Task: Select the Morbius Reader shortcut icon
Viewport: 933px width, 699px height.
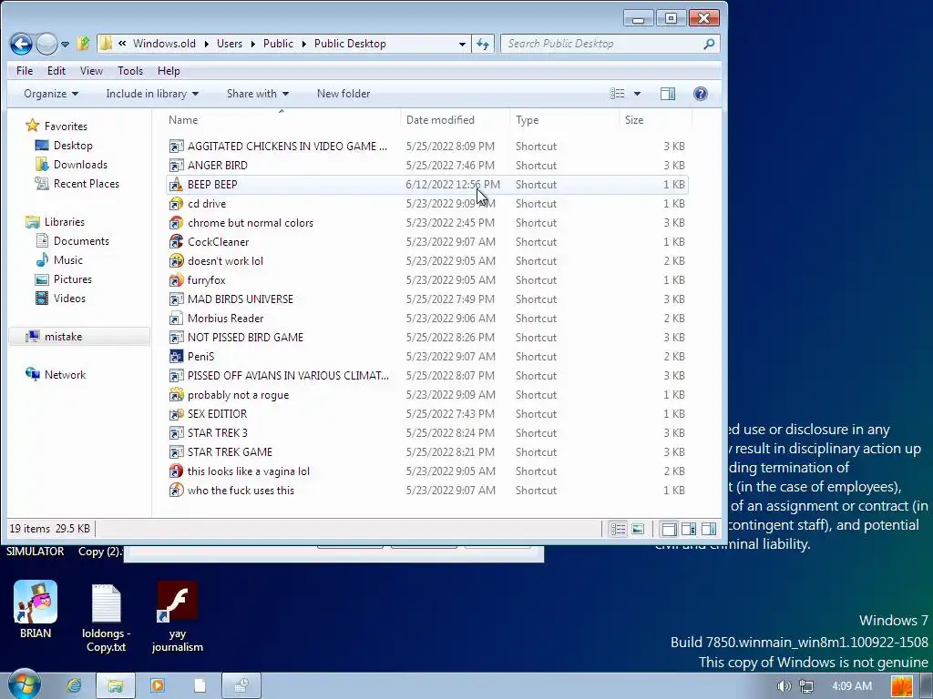Action: click(176, 318)
